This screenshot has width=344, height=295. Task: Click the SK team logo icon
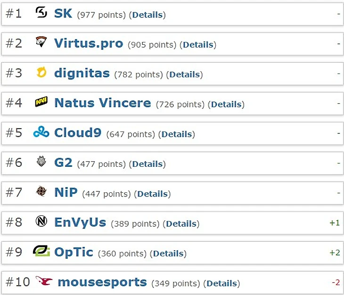tap(41, 13)
